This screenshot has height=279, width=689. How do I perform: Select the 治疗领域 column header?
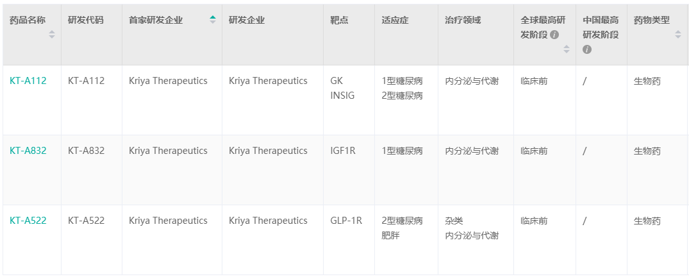pos(463,20)
